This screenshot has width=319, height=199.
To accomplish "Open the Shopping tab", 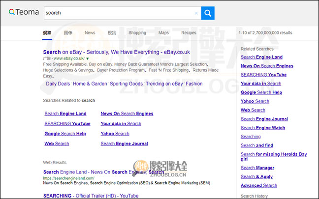I will [137, 33].
